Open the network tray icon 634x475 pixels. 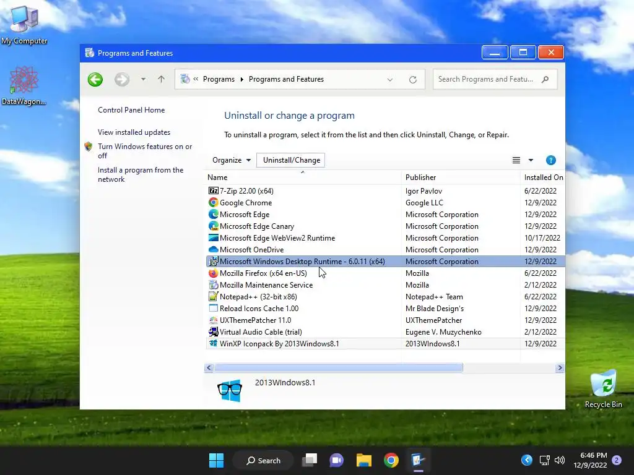coord(544,460)
